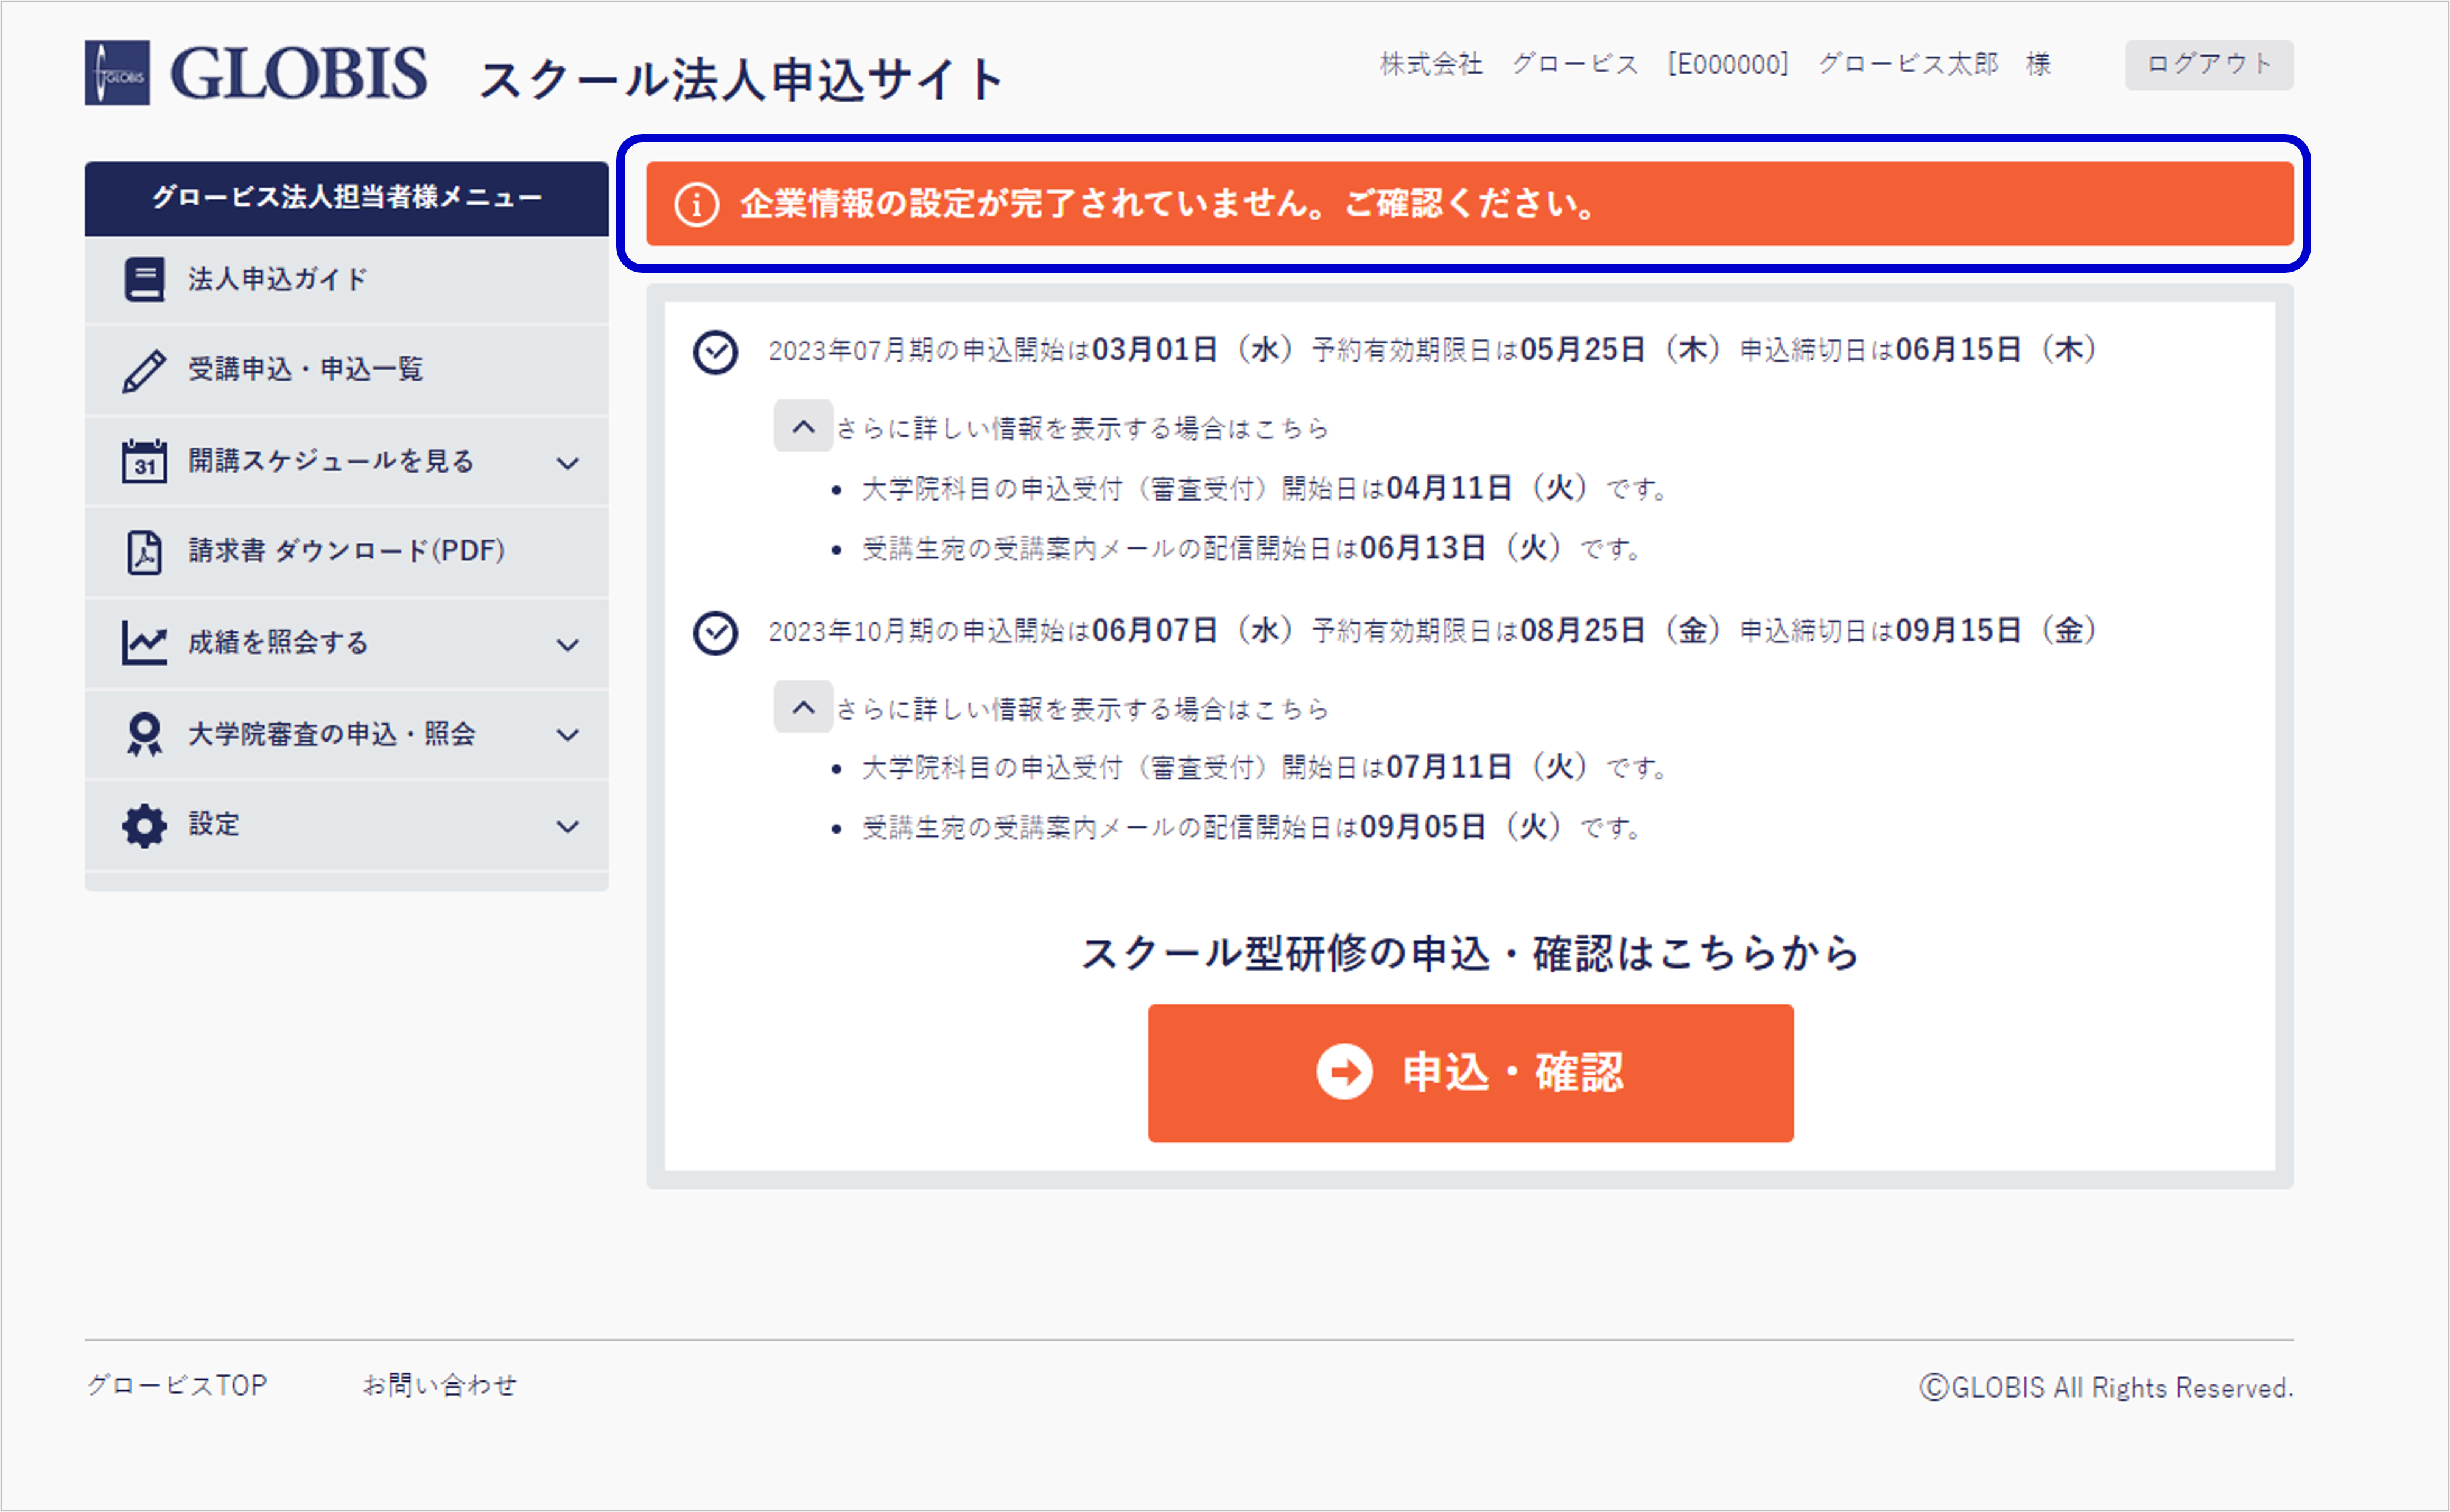Image resolution: width=2450 pixels, height=1512 pixels.
Task: Click さらに詳しい情報 text under 07月期
Action: pos(1083,429)
